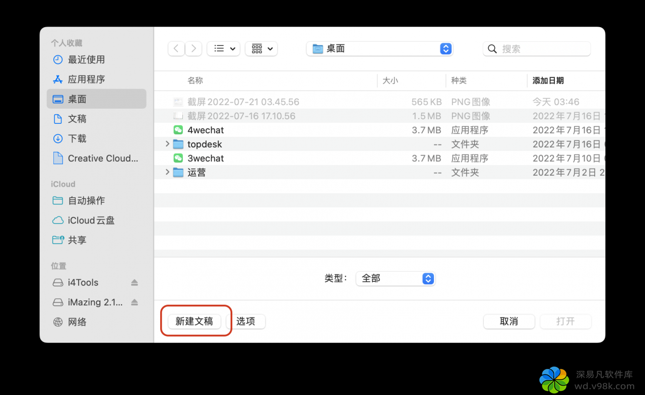
Task: Open the 类型 全部 dropdown
Action: (396, 278)
